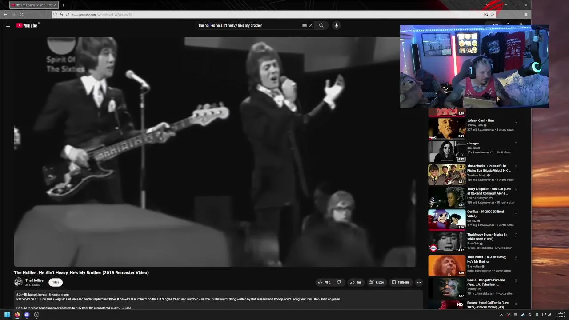Open options for House Of The Rising Sun
This screenshot has width=569, height=320.
coord(516,167)
